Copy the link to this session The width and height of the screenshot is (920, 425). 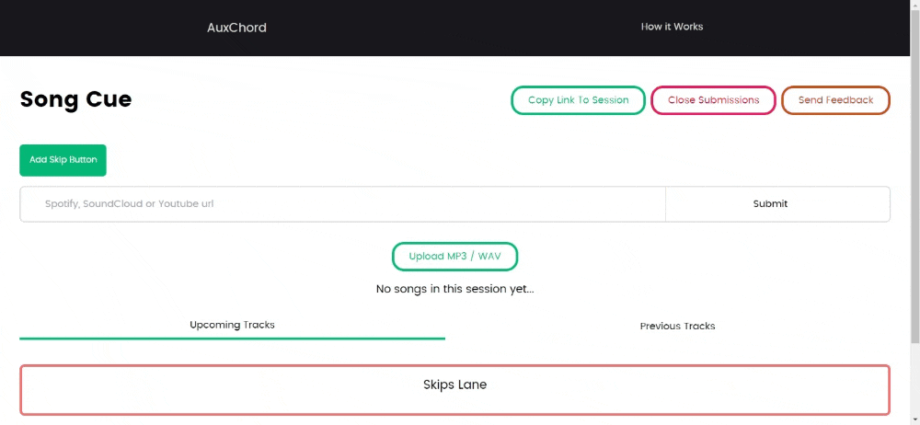tap(578, 99)
